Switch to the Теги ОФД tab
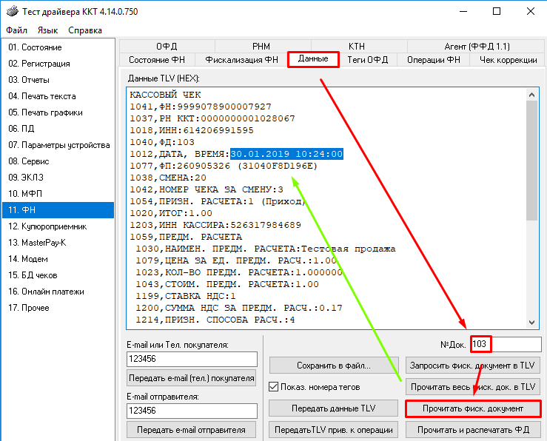 367,60
